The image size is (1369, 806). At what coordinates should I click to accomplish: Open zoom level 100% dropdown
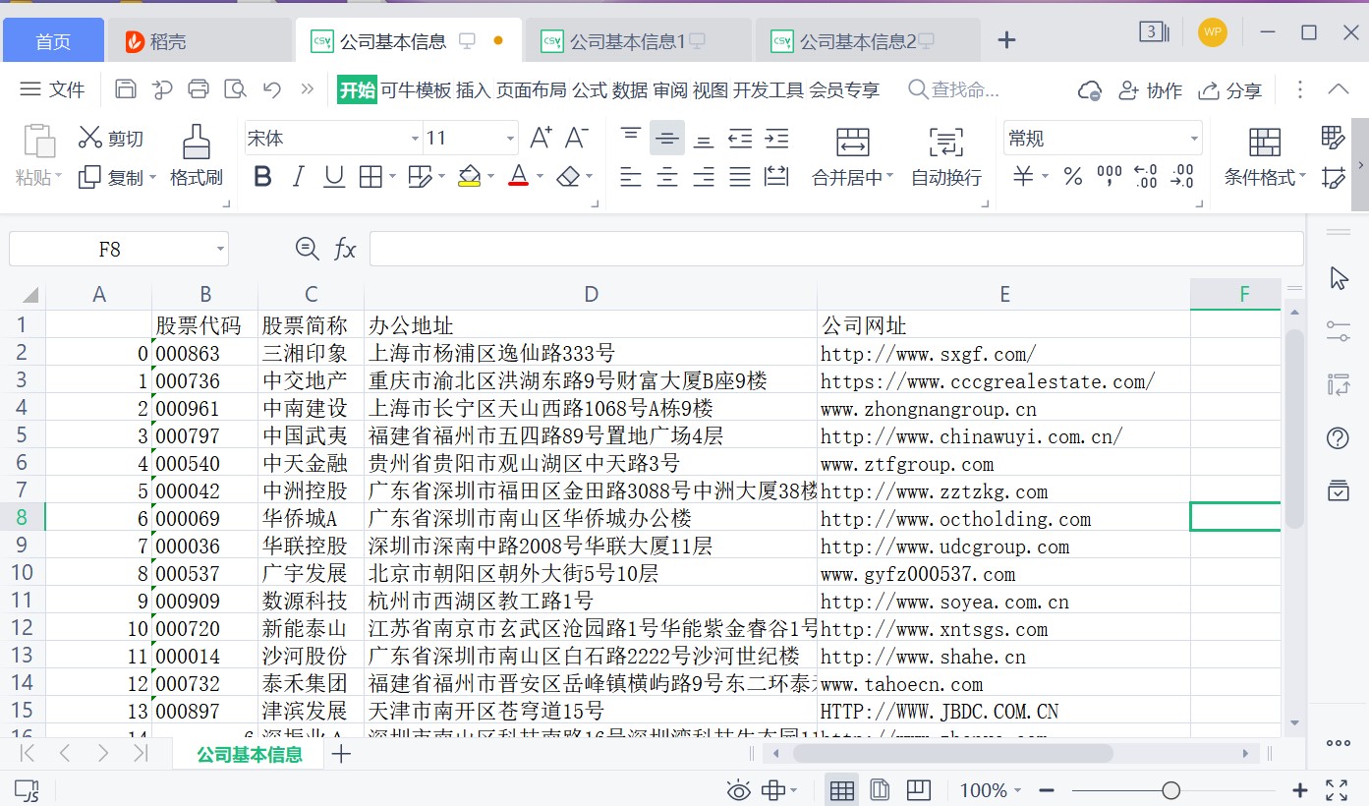click(1017, 790)
